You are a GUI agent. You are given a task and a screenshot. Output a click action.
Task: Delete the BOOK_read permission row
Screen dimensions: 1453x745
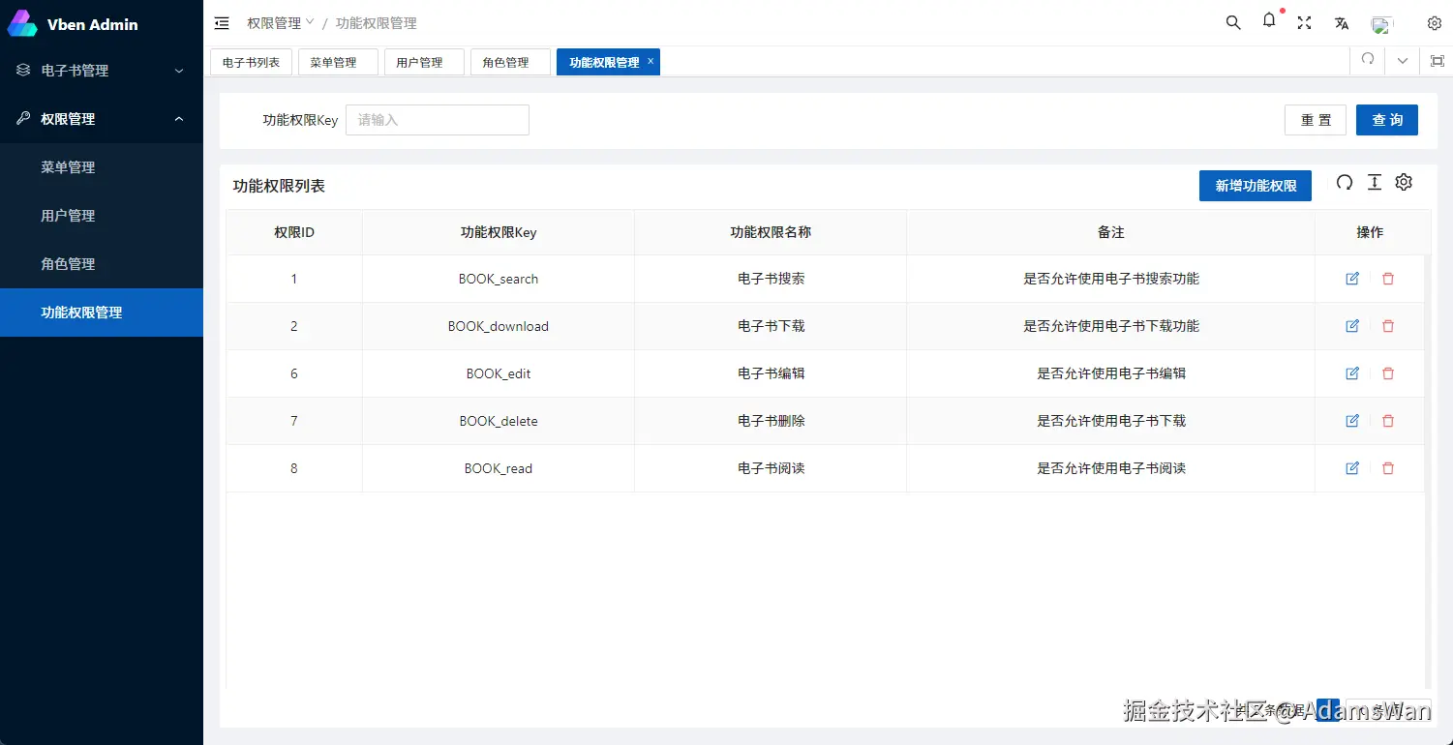1388,468
